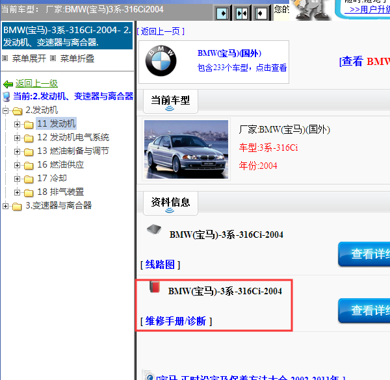
Task: Click the gray chip icon above 线路图
Action: [x=154, y=229]
